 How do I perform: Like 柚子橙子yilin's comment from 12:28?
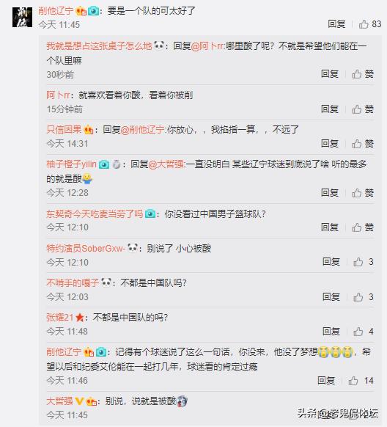(357, 193)
